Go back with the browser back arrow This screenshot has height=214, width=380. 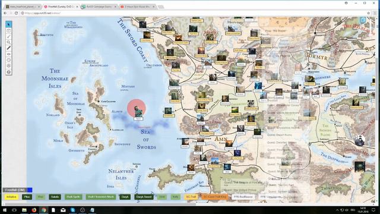coord(5,13)
